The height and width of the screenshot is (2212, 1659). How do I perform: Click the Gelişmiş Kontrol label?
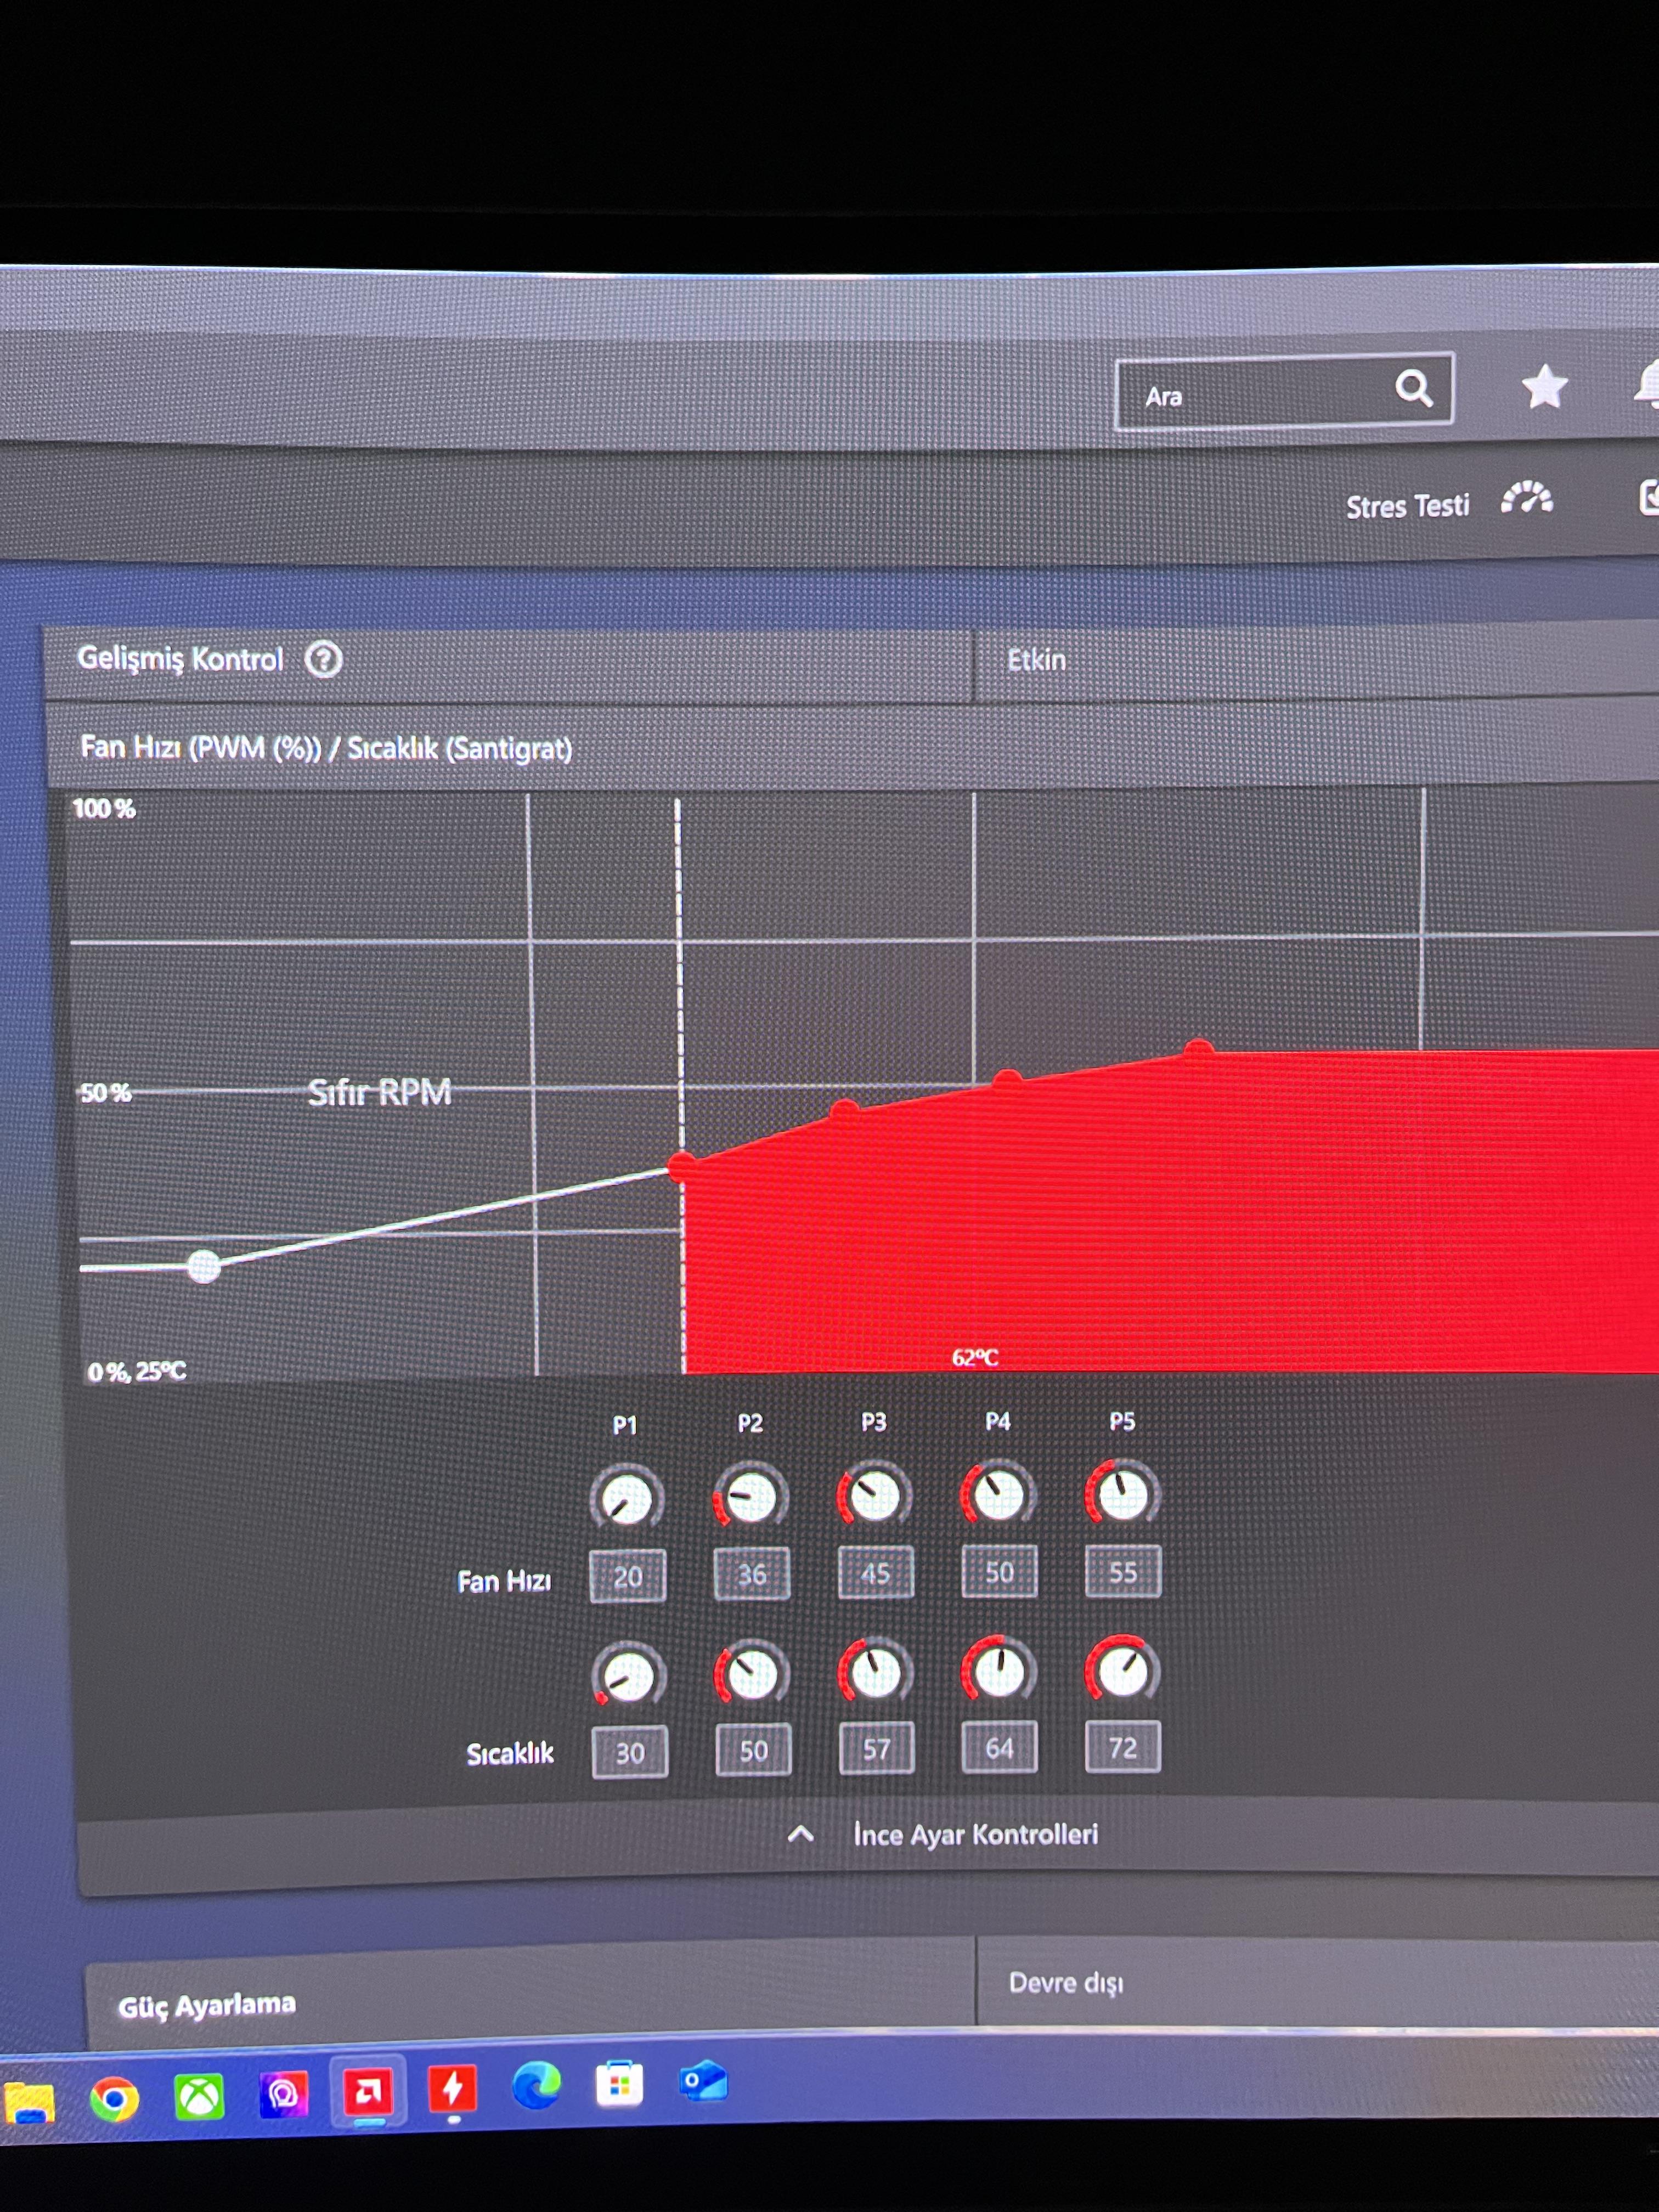[x=180, y=658]
